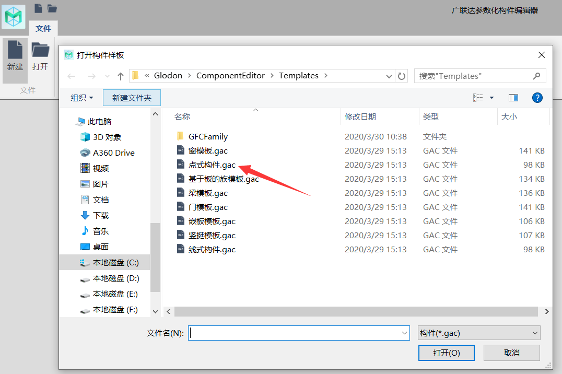Select 音乐 in the sidebar
The width and height of the screenshot is (562, 374).
95,231
